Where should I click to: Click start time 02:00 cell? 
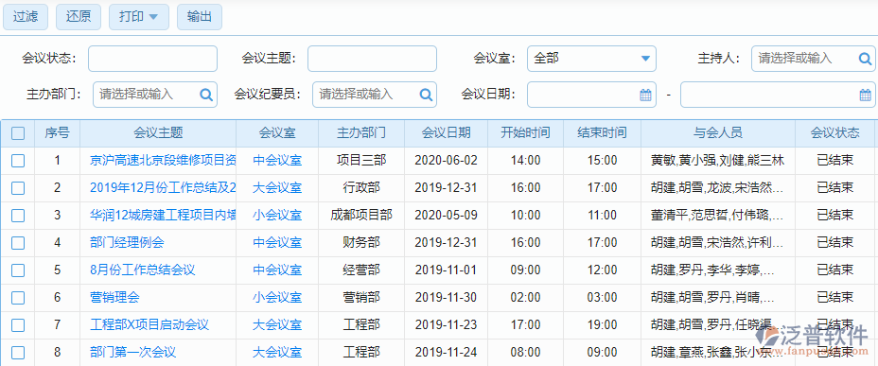point(525,297)
